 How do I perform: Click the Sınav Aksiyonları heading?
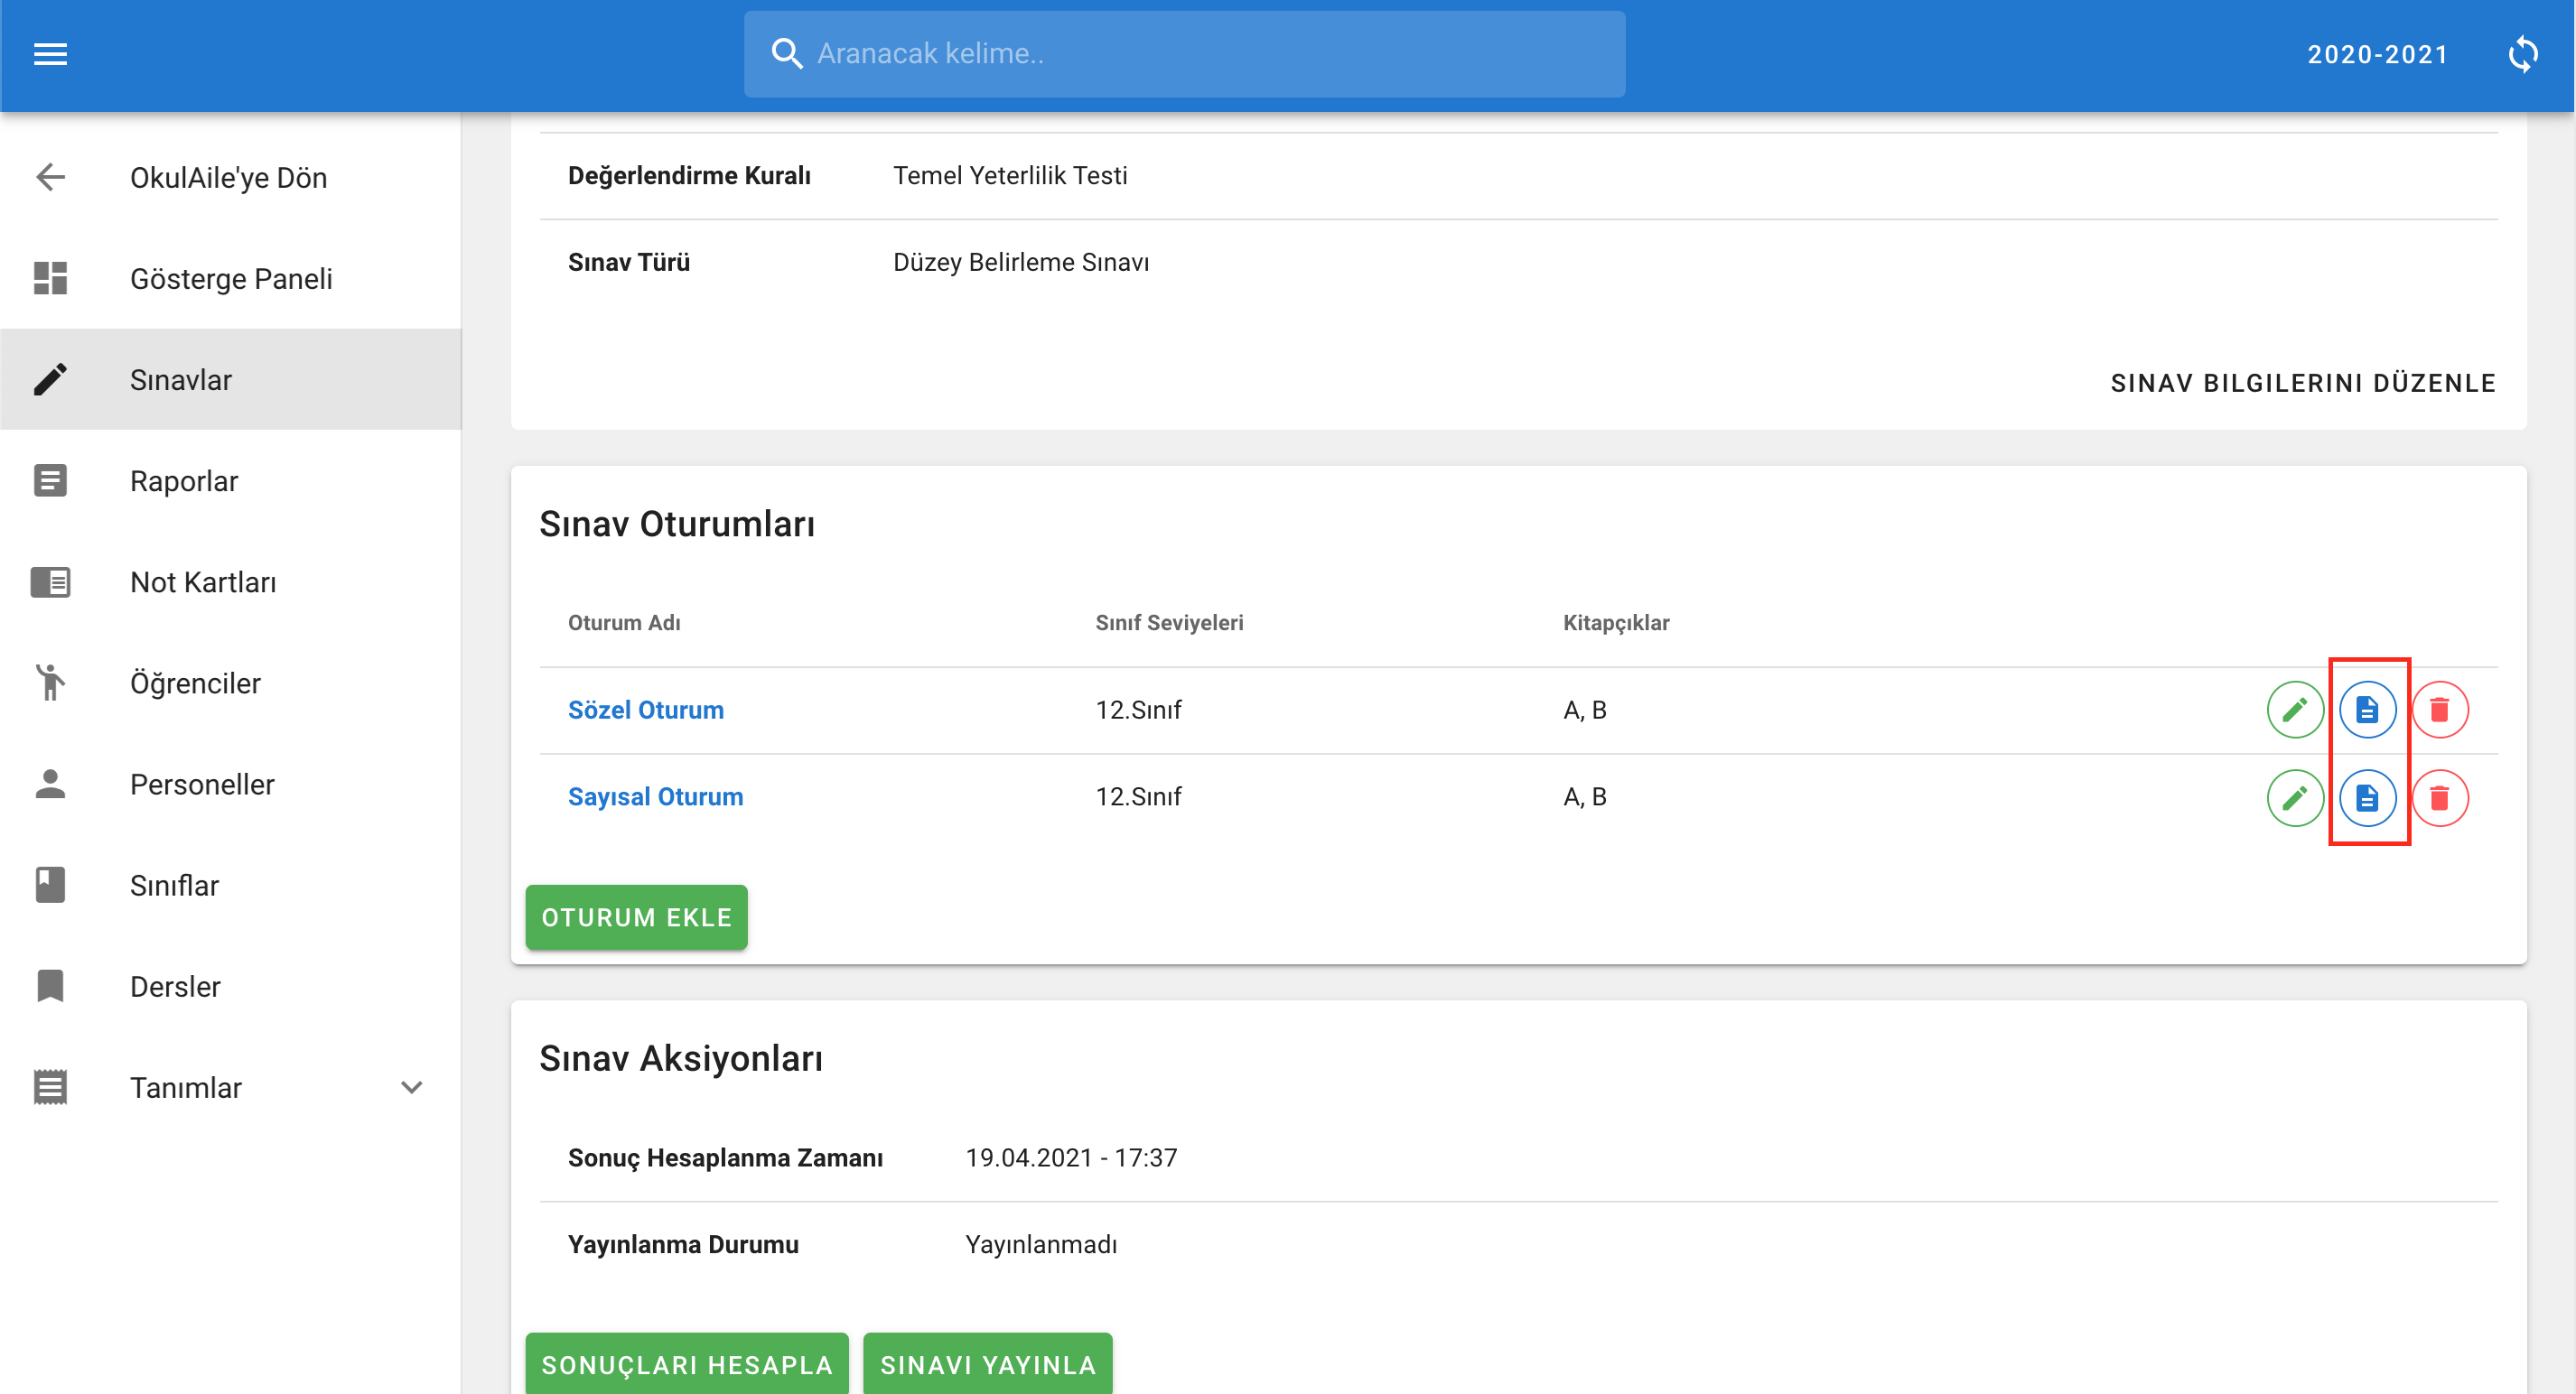click(681, 1058)
